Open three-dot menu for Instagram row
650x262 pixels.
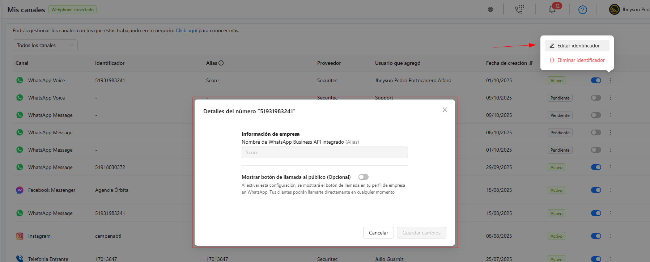pyautogui.click(x=610, y=236)
